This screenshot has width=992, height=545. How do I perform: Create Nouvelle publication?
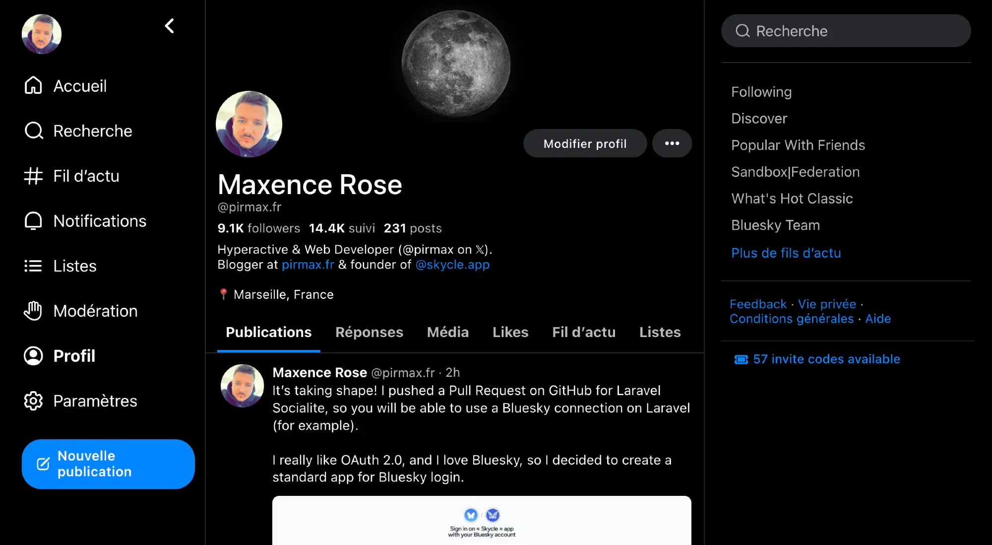(108, 464)
